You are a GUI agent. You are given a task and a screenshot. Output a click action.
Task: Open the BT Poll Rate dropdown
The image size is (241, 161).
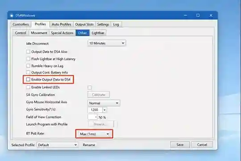(x=94, y=134)
